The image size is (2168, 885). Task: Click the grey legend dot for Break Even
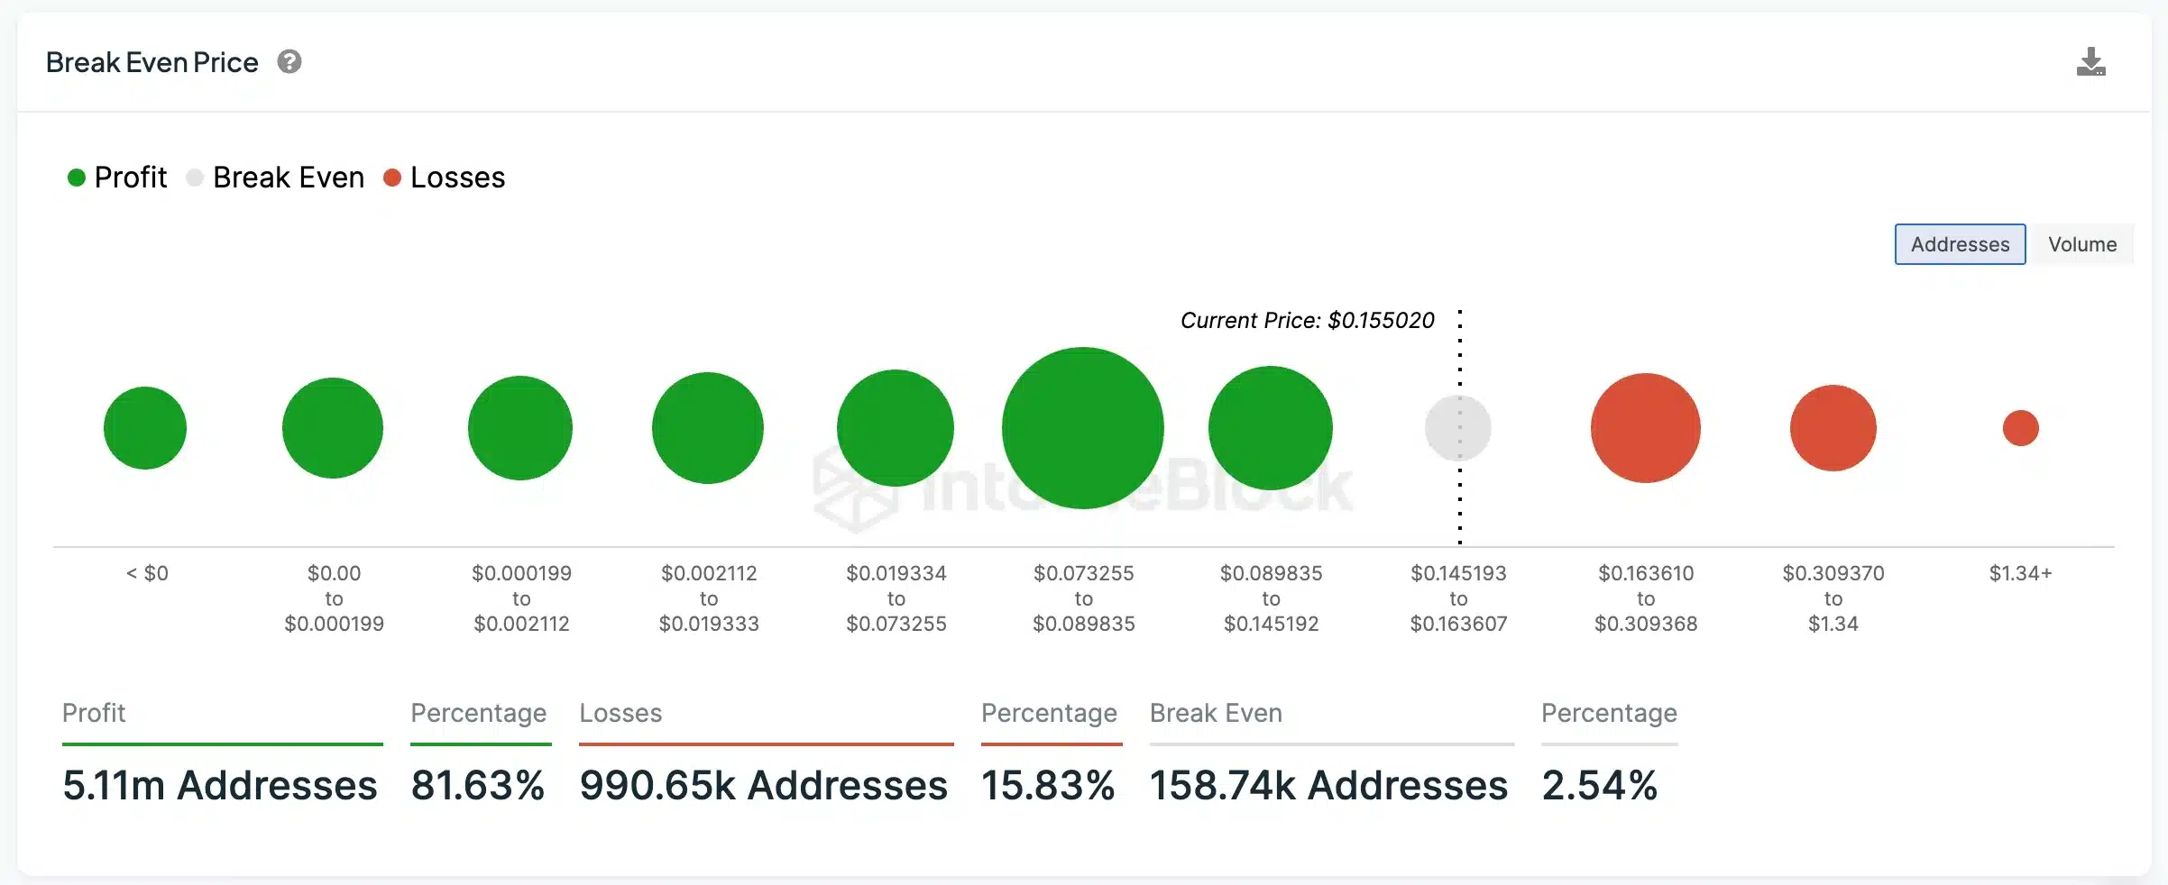(x=195, y=178)
